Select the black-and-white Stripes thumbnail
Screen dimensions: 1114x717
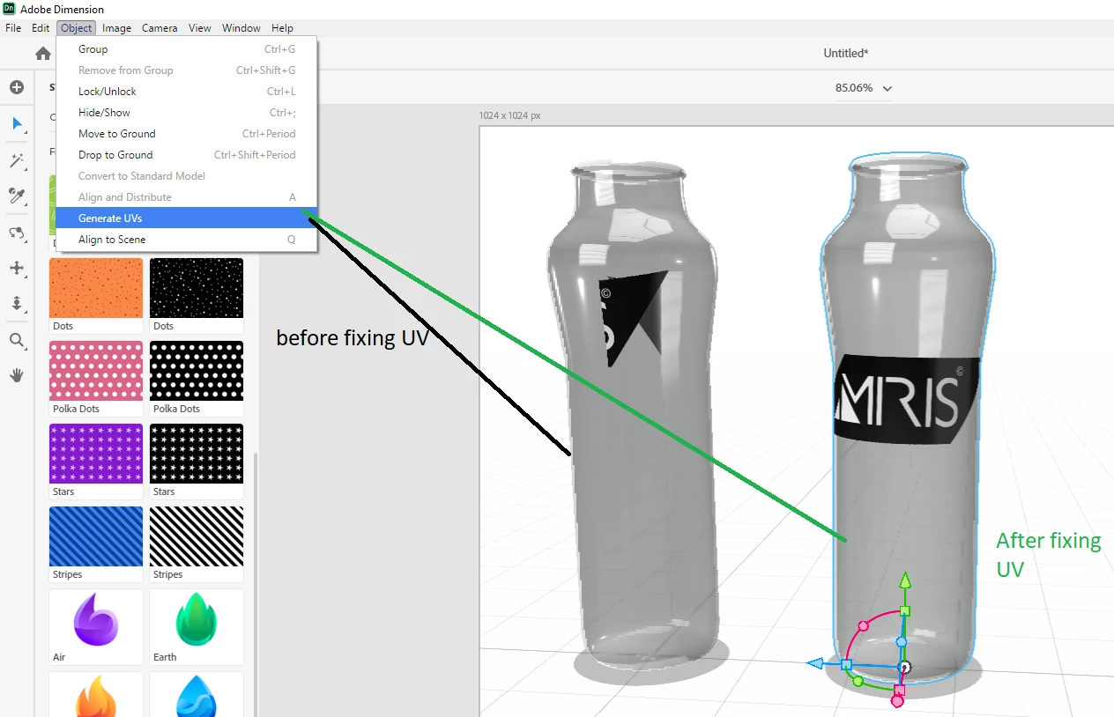[197, 536]
